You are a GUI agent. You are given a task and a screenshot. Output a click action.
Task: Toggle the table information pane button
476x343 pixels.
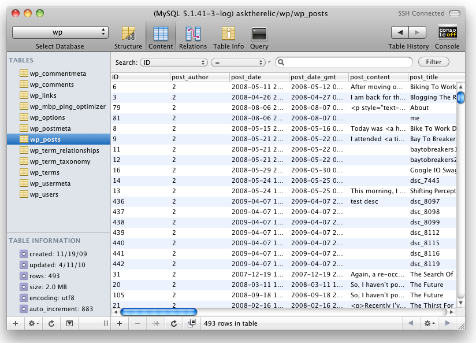click(x=69, y=323)
